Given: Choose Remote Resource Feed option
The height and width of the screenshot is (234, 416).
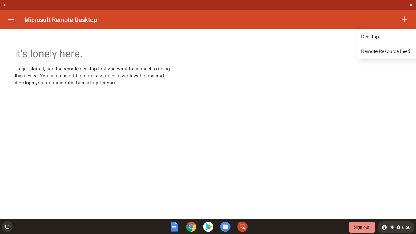Looking at the screenshot, I should point(386,51).
